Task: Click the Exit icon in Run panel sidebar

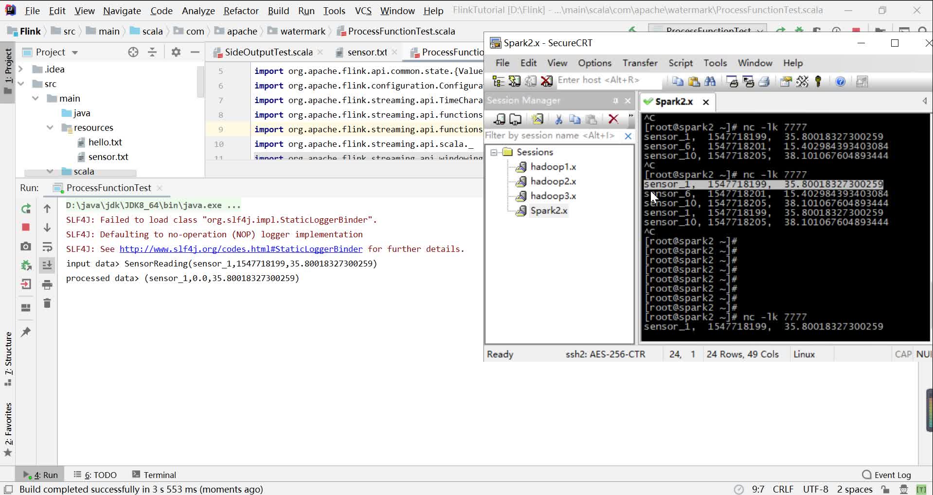Action: 26,284
